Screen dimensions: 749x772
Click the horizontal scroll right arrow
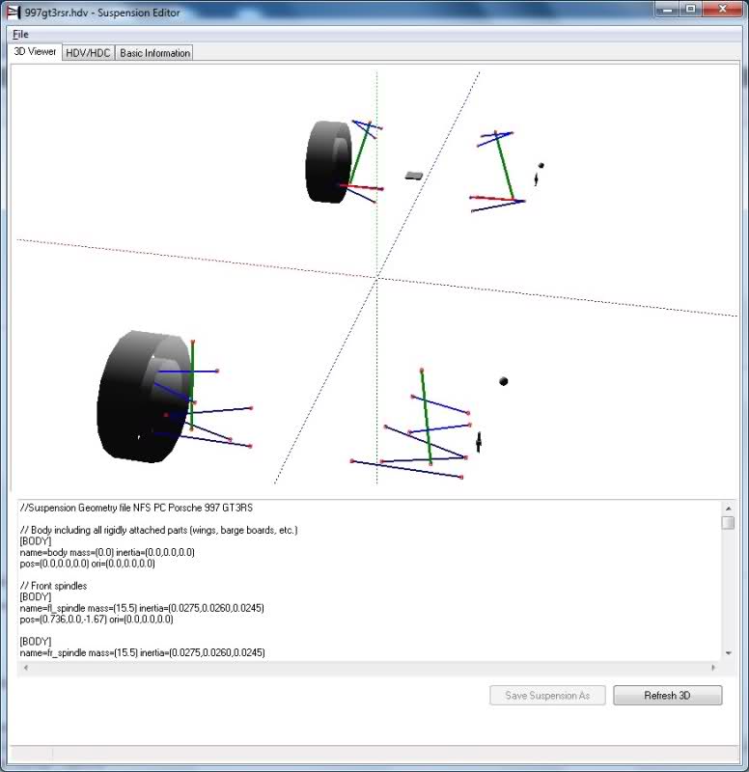712,668
